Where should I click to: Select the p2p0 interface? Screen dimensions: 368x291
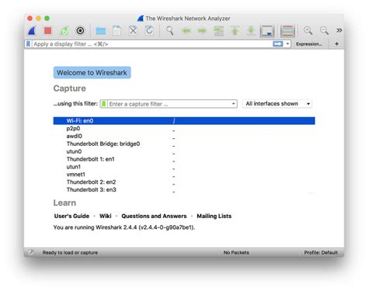pos(184,129)
